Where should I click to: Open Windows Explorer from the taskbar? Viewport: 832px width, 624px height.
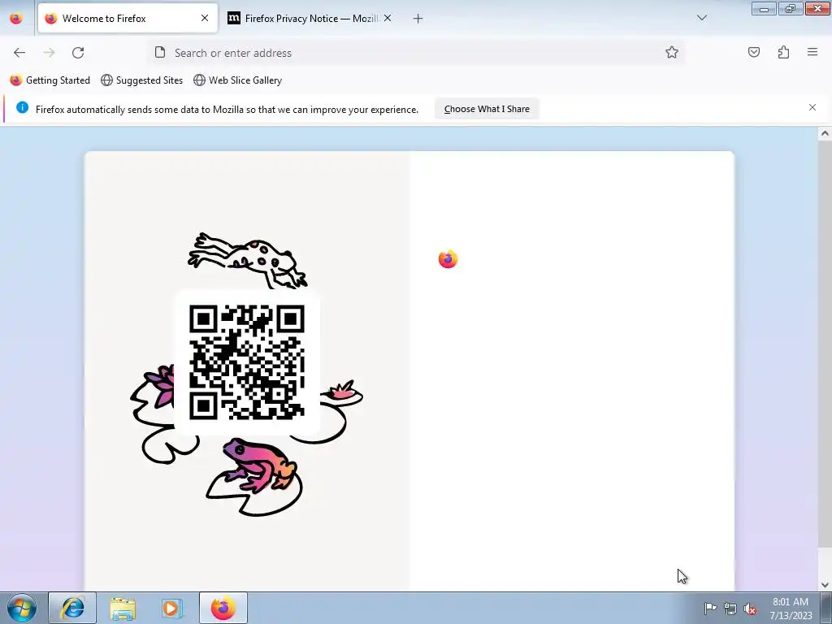(x=123, y=608)
